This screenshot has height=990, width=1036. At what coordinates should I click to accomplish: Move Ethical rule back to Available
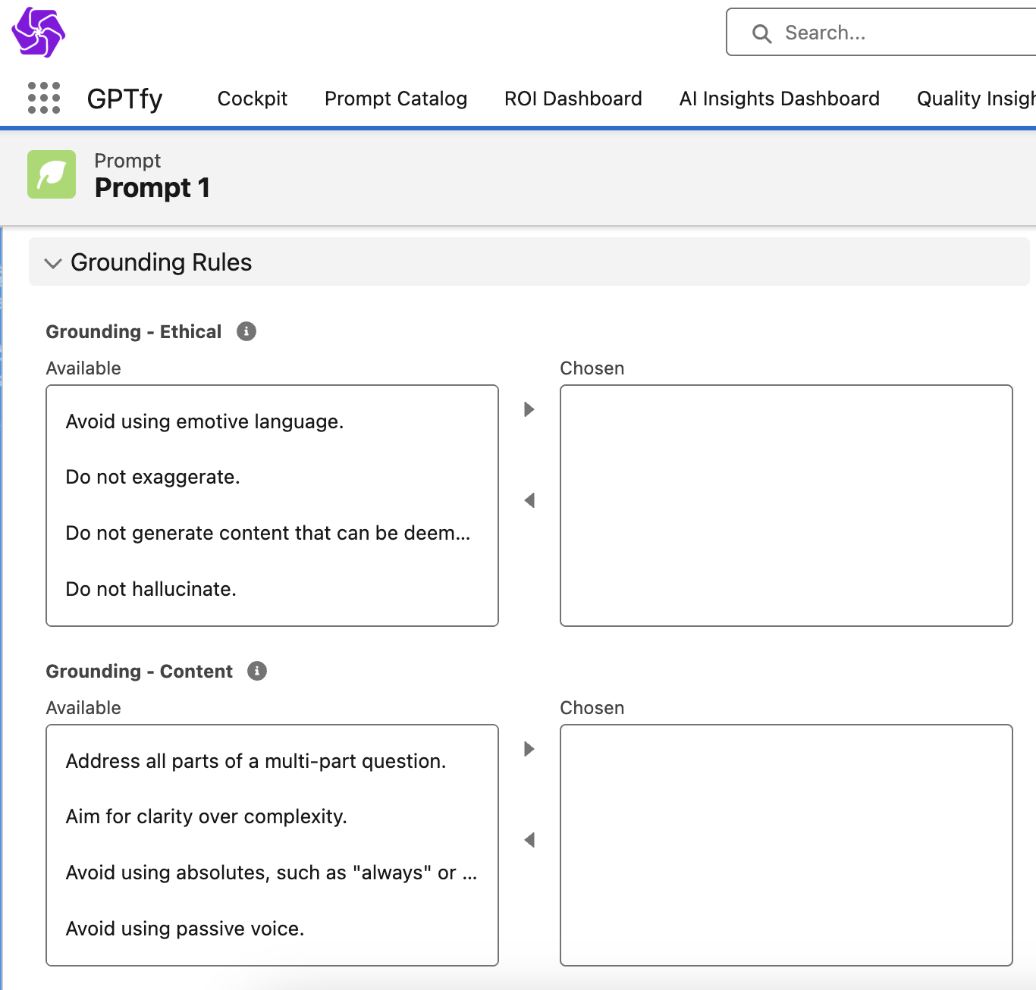(x=529, y=500)
